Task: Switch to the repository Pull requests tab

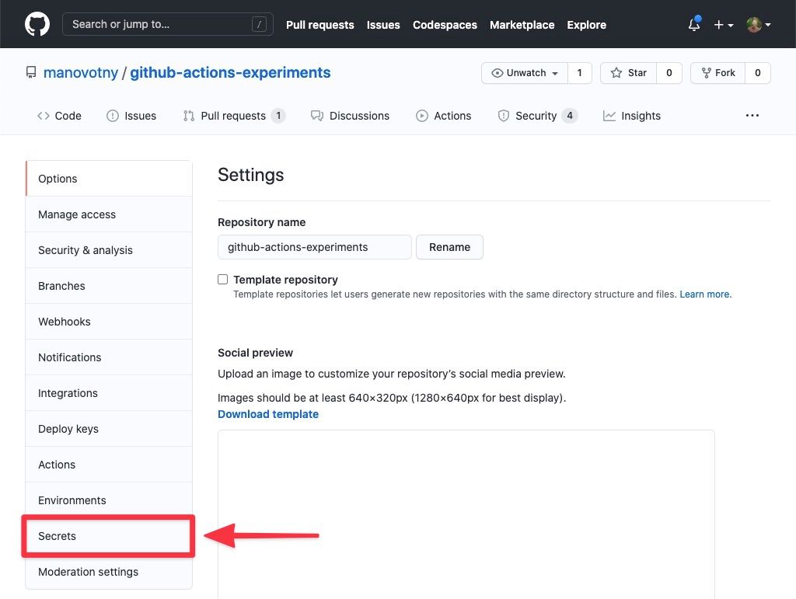Action: 234,116
